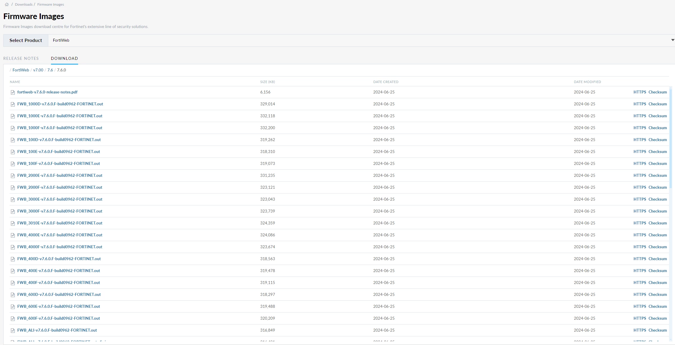
Task: Click file icon beside FWB_400E firmware row
Action: tap(13, 271)
